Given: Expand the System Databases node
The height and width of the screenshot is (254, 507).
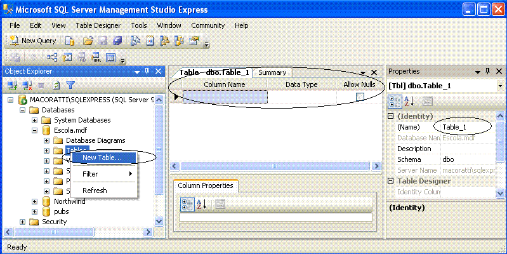Looking at the screenshot, I should coord(35,121).
